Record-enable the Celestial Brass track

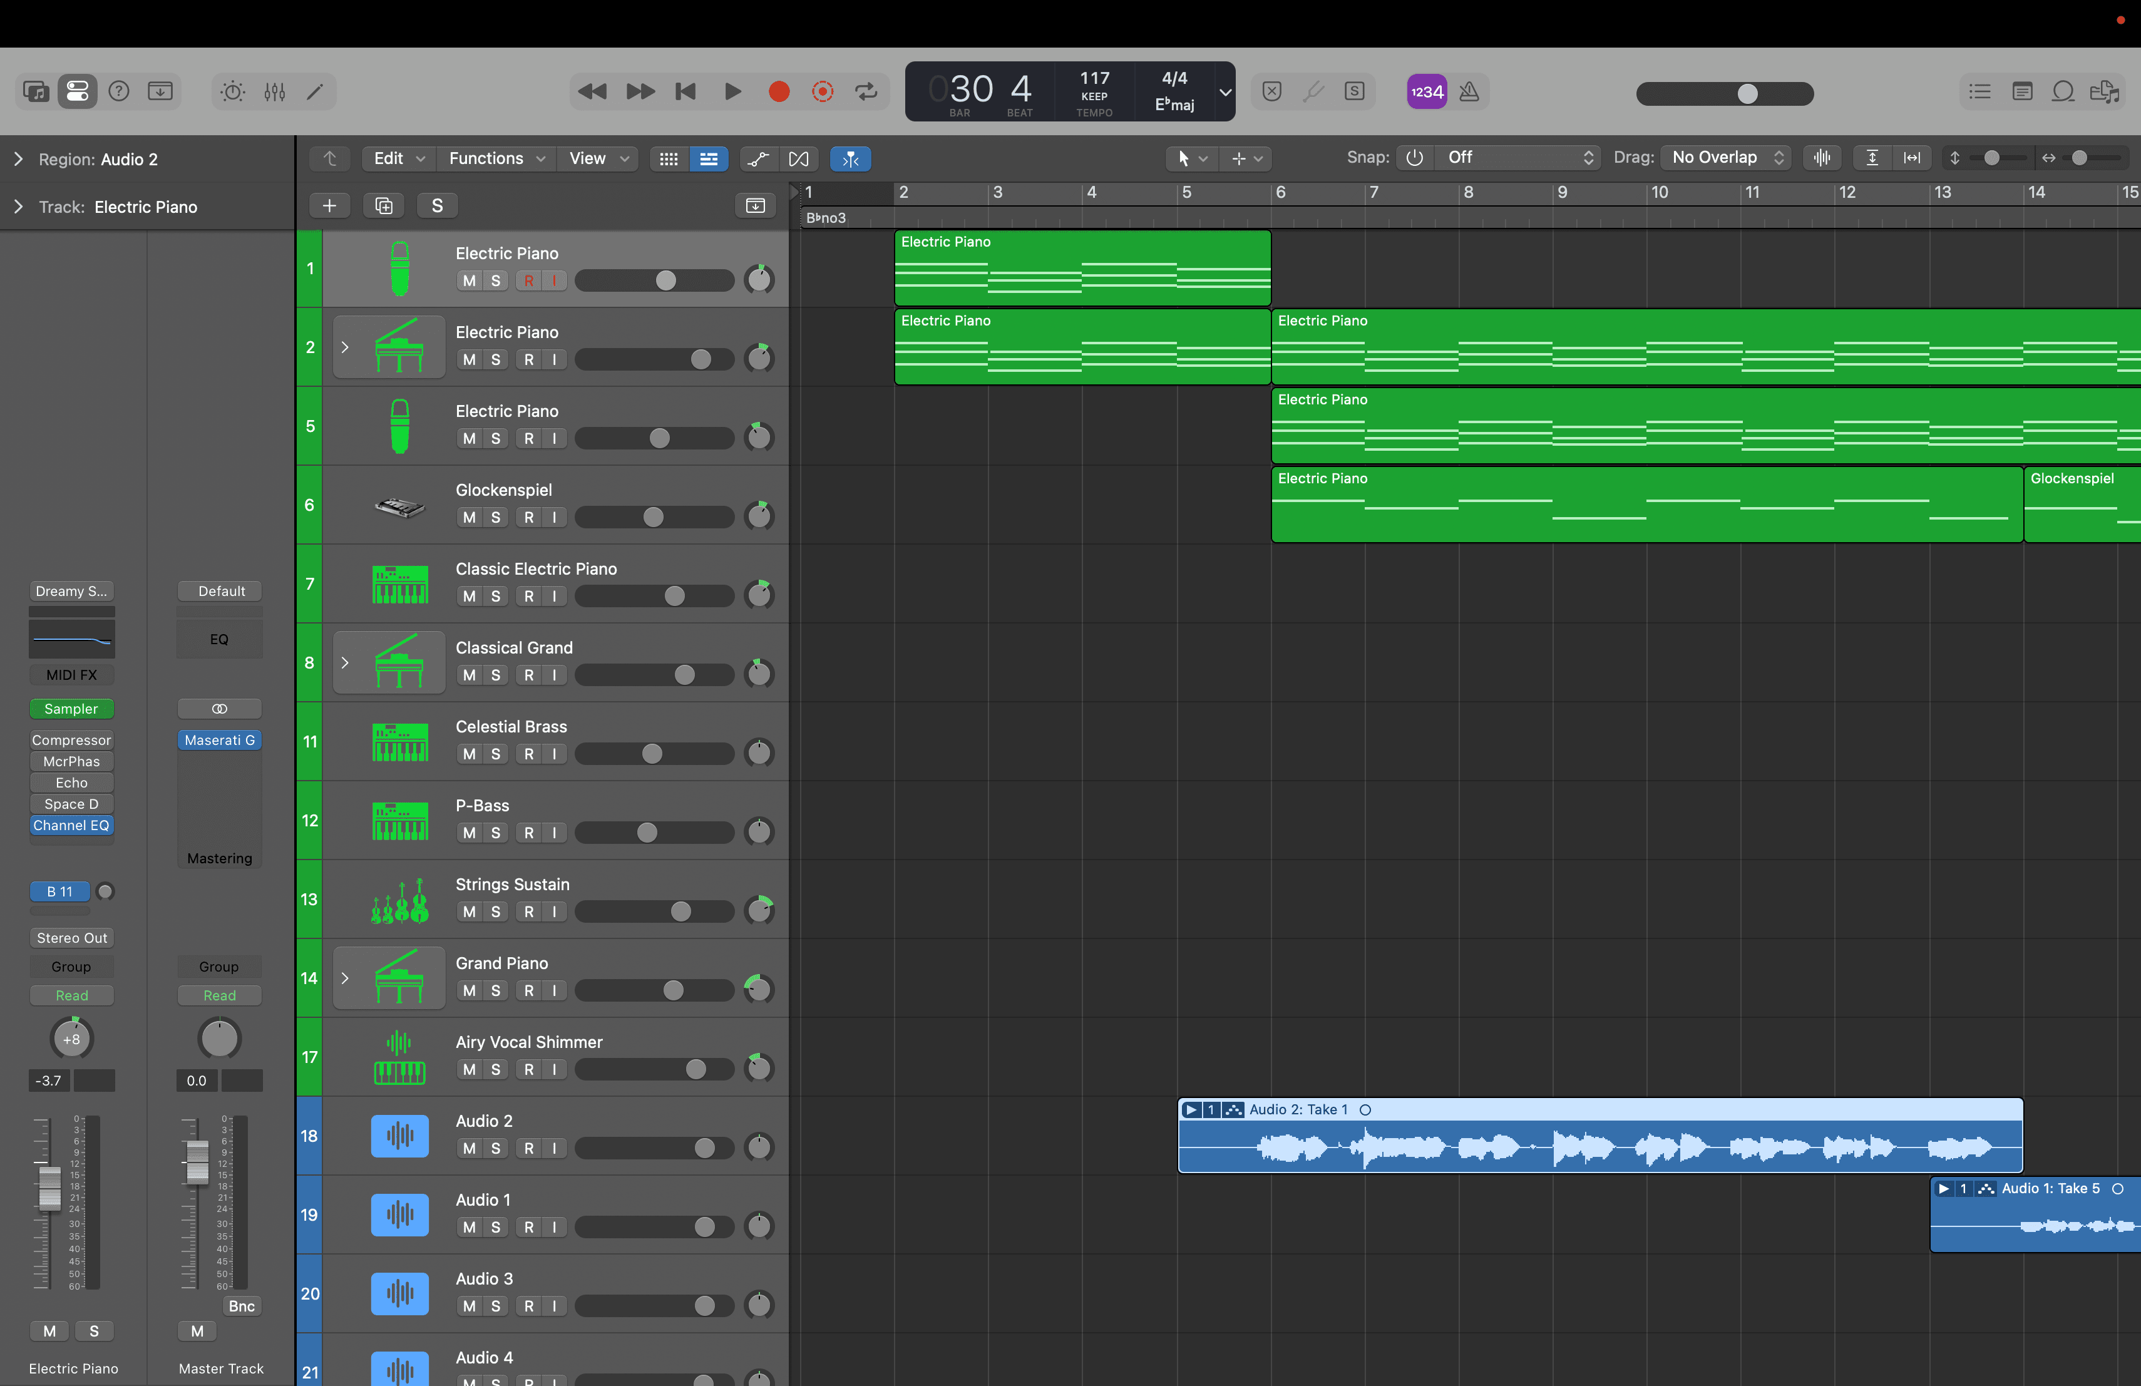point(529,754)
